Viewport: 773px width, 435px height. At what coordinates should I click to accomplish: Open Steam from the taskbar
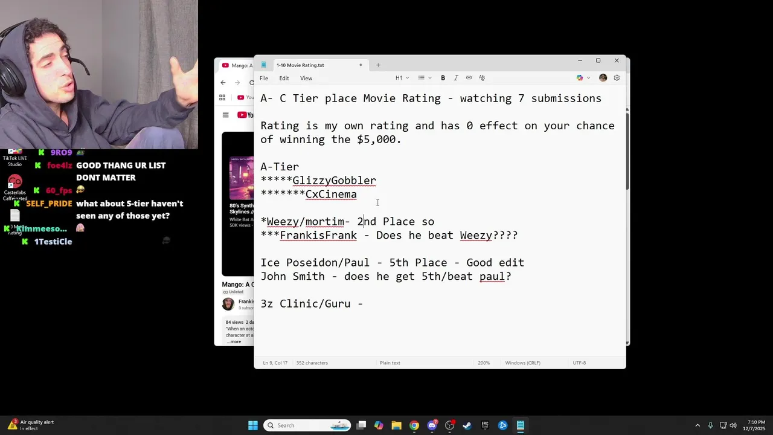[467, 425]
